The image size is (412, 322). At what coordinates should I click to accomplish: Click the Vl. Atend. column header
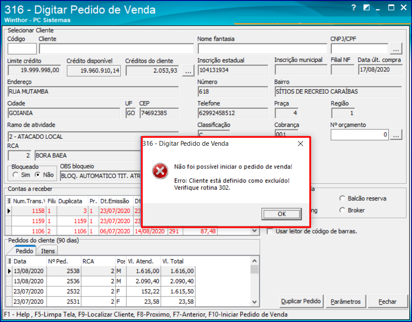[x=143, y=261]
